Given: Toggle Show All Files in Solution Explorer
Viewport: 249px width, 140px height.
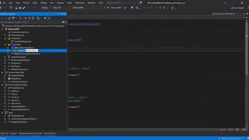Looking at the screenshot, I should click(33, 18).
